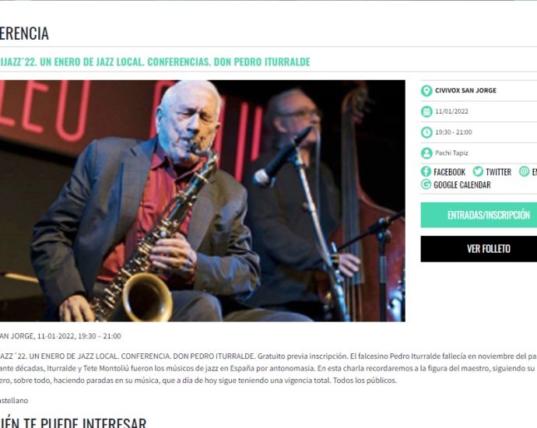This screenshot has height=428, width=537.
Task: Click the Civivox San Jorge venue name
Action: click(465, 90)
